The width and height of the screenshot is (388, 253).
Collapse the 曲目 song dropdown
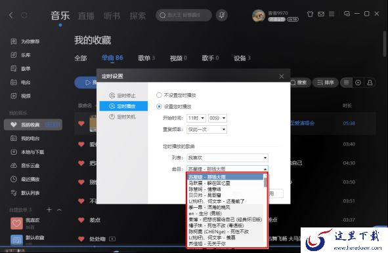[265, 169]
